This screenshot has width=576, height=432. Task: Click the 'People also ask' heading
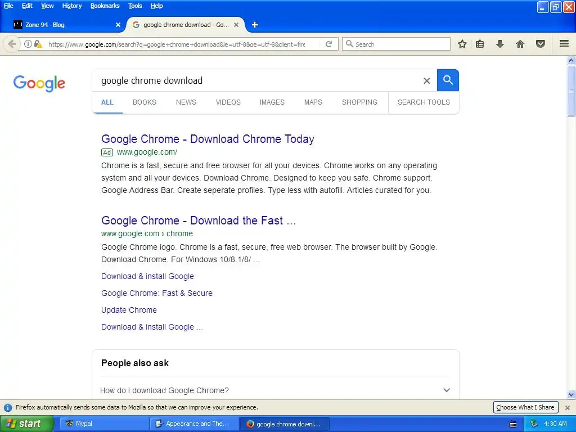click(135, 363)
